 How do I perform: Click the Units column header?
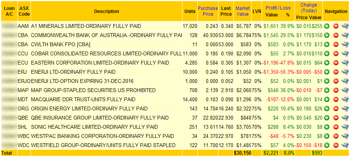point(190,11)
